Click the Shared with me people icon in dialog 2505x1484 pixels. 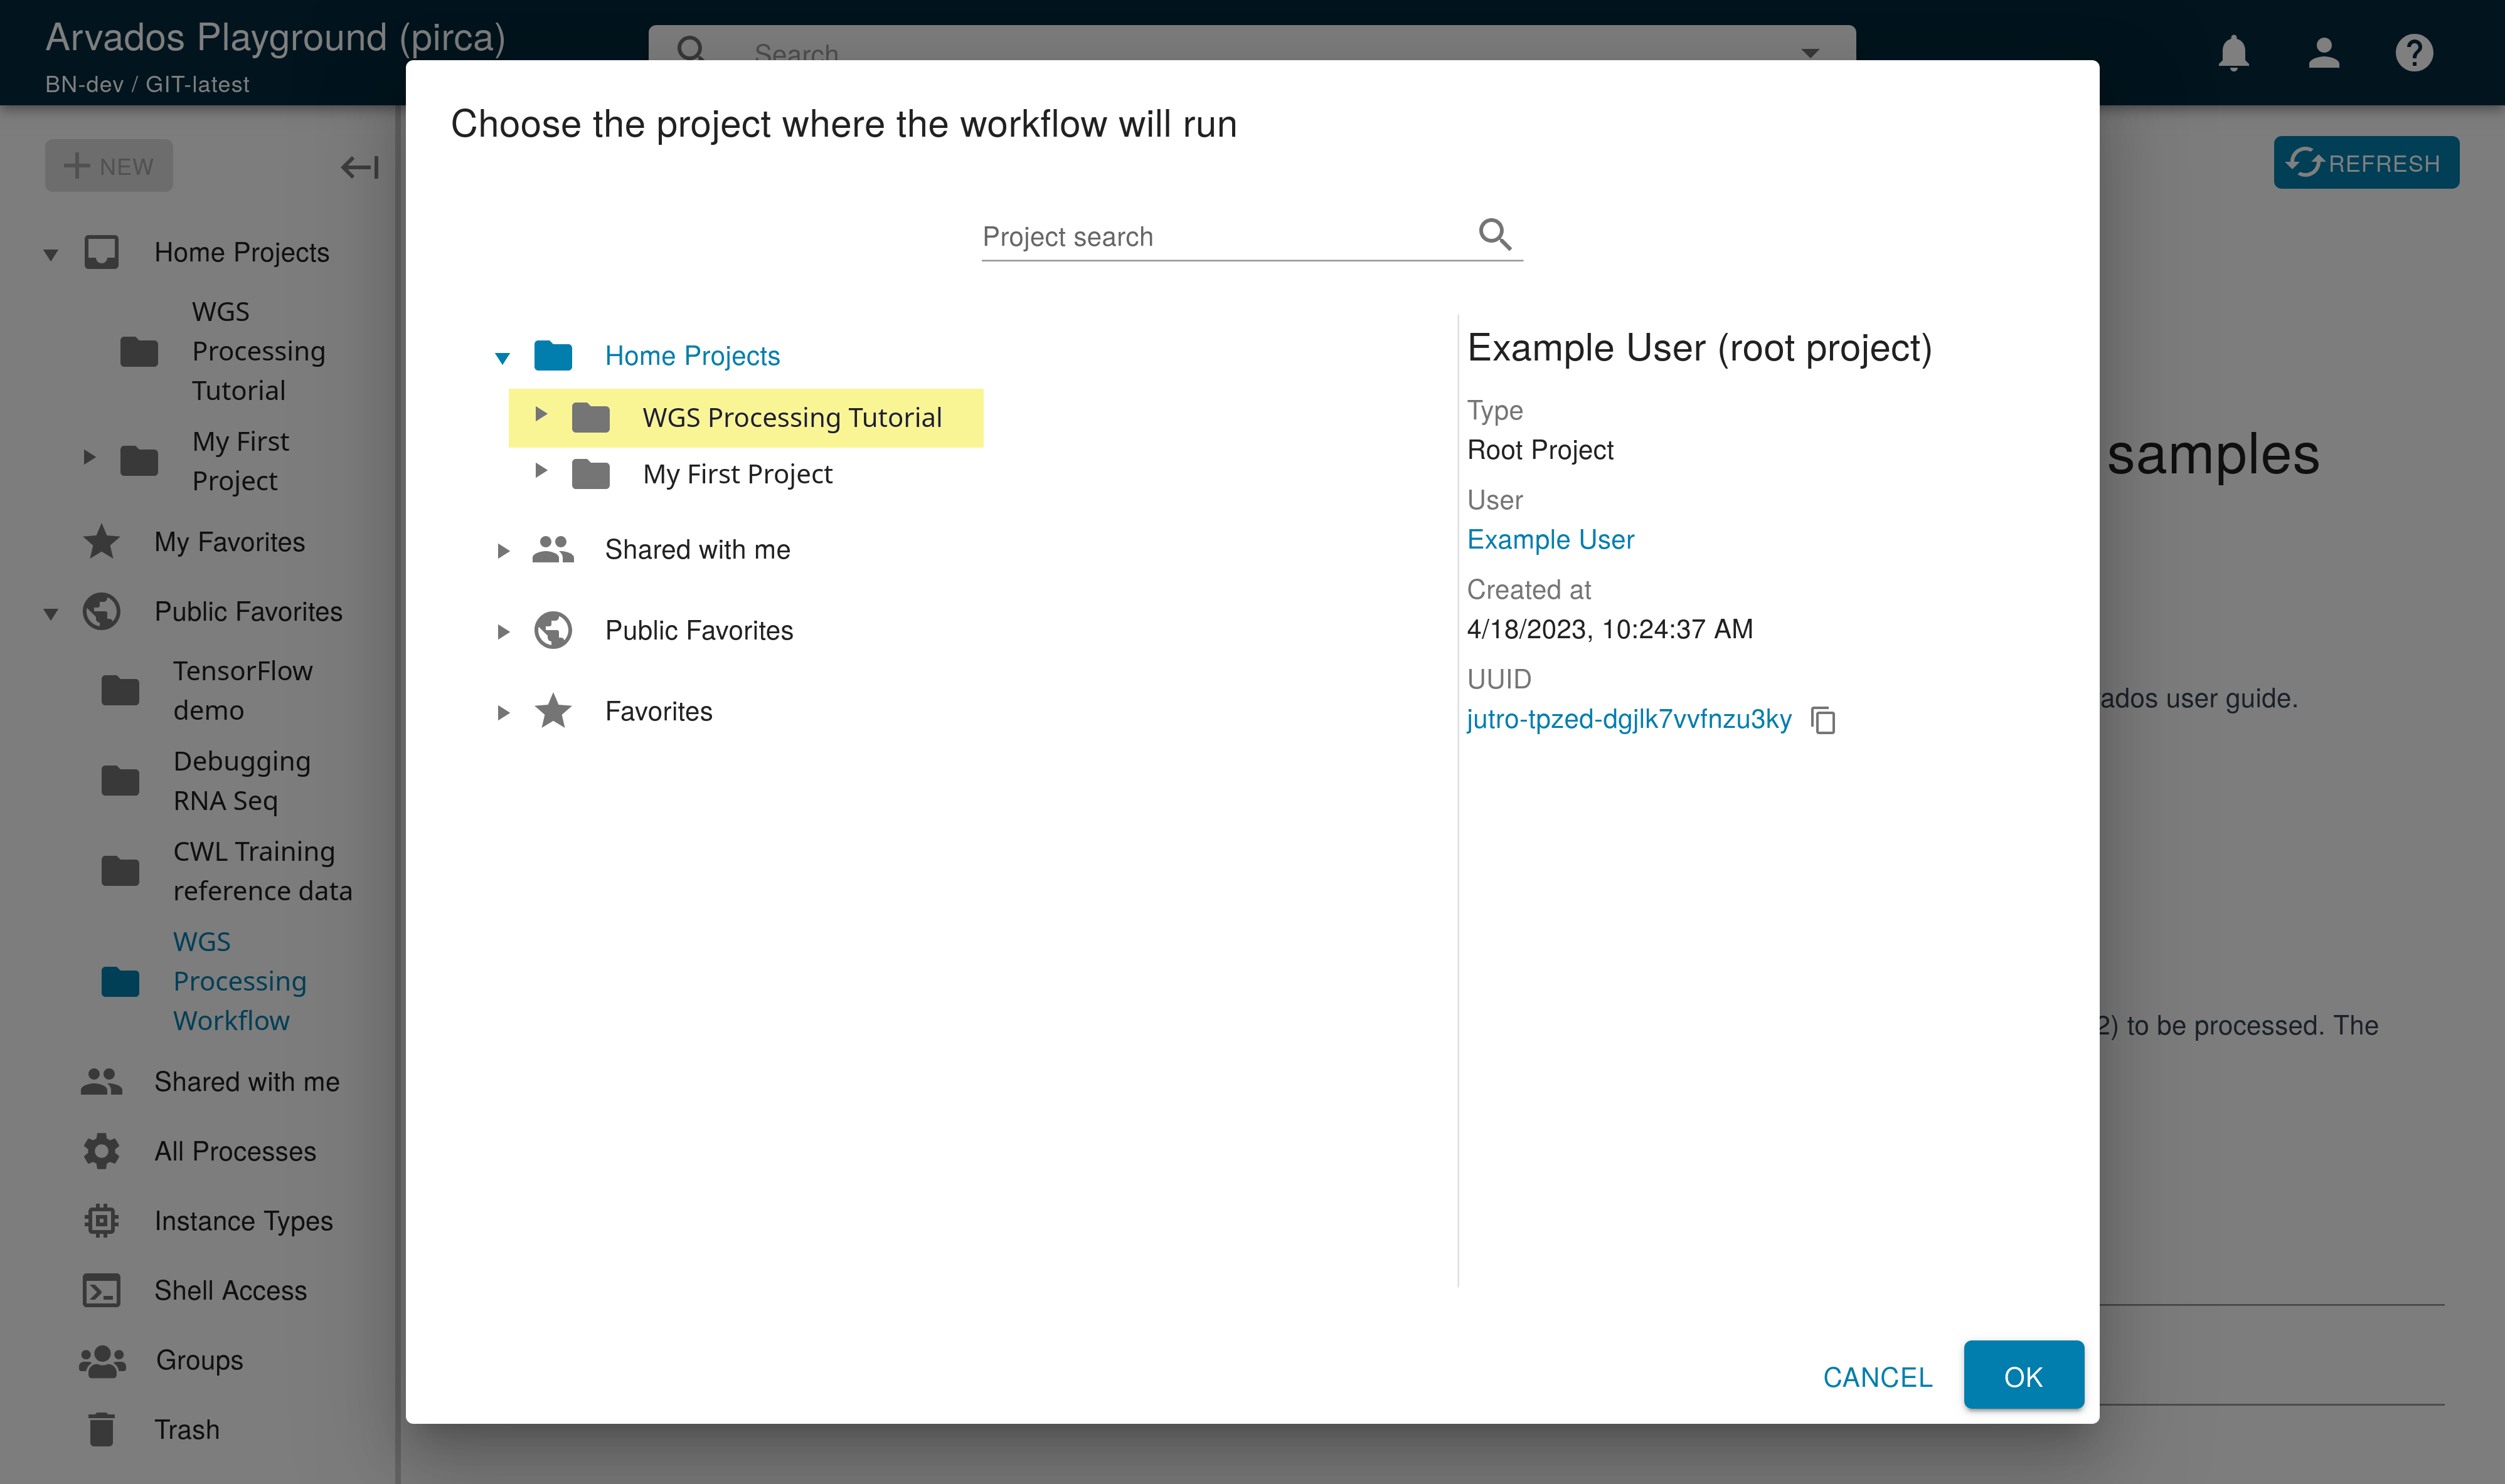(553, 549)
